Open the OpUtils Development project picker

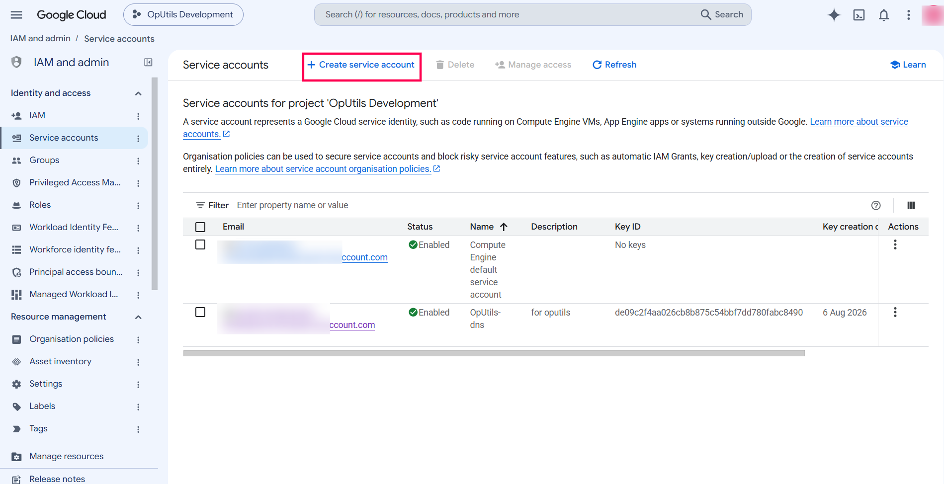(183, 15)
